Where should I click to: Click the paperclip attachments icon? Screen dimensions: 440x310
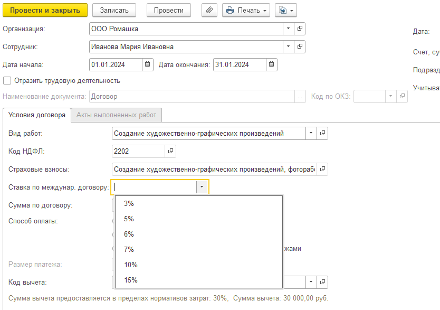[209, 11]
